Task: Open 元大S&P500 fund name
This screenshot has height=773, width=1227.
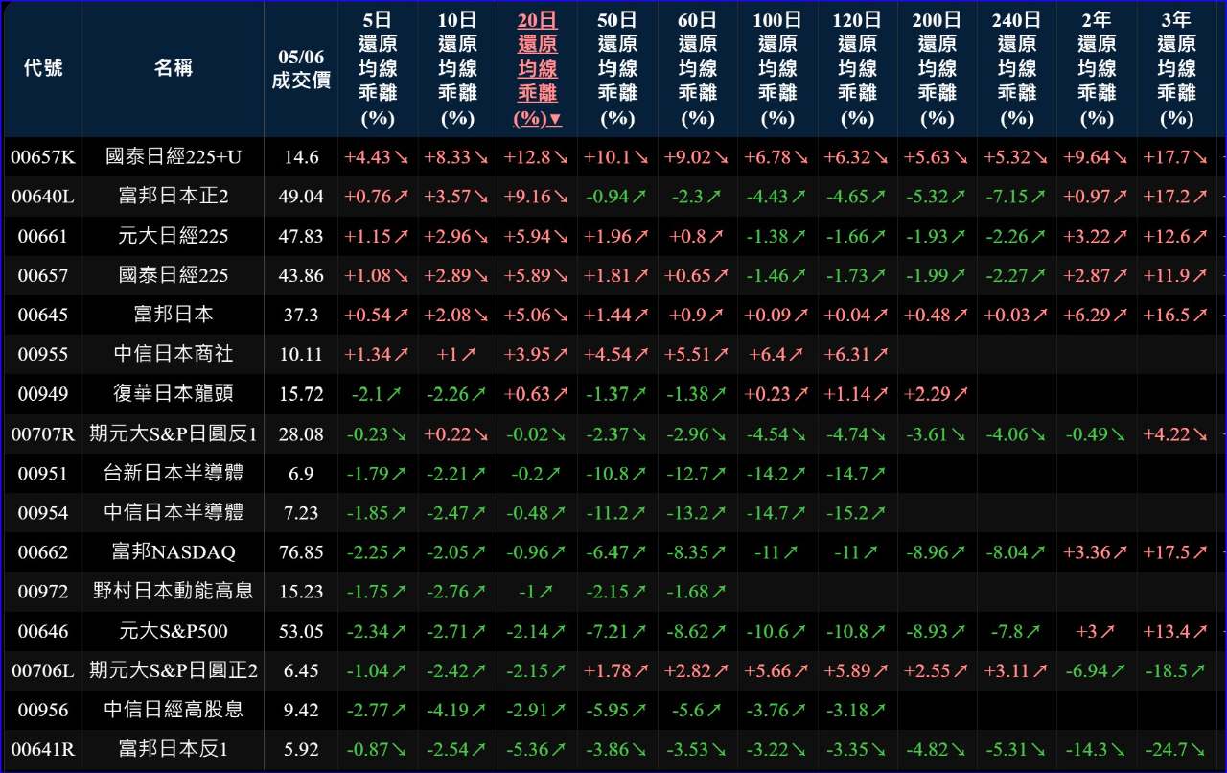Action: click(173, 632)
